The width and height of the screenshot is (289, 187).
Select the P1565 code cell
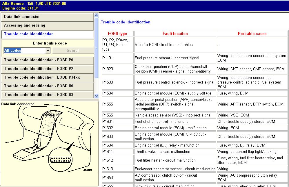(x=117, y=115)
